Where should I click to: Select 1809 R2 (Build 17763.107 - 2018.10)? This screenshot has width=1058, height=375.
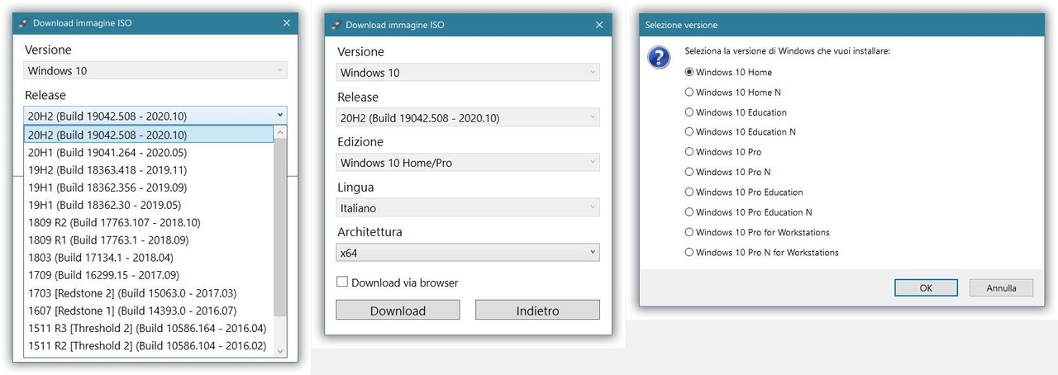click(149, 222)
